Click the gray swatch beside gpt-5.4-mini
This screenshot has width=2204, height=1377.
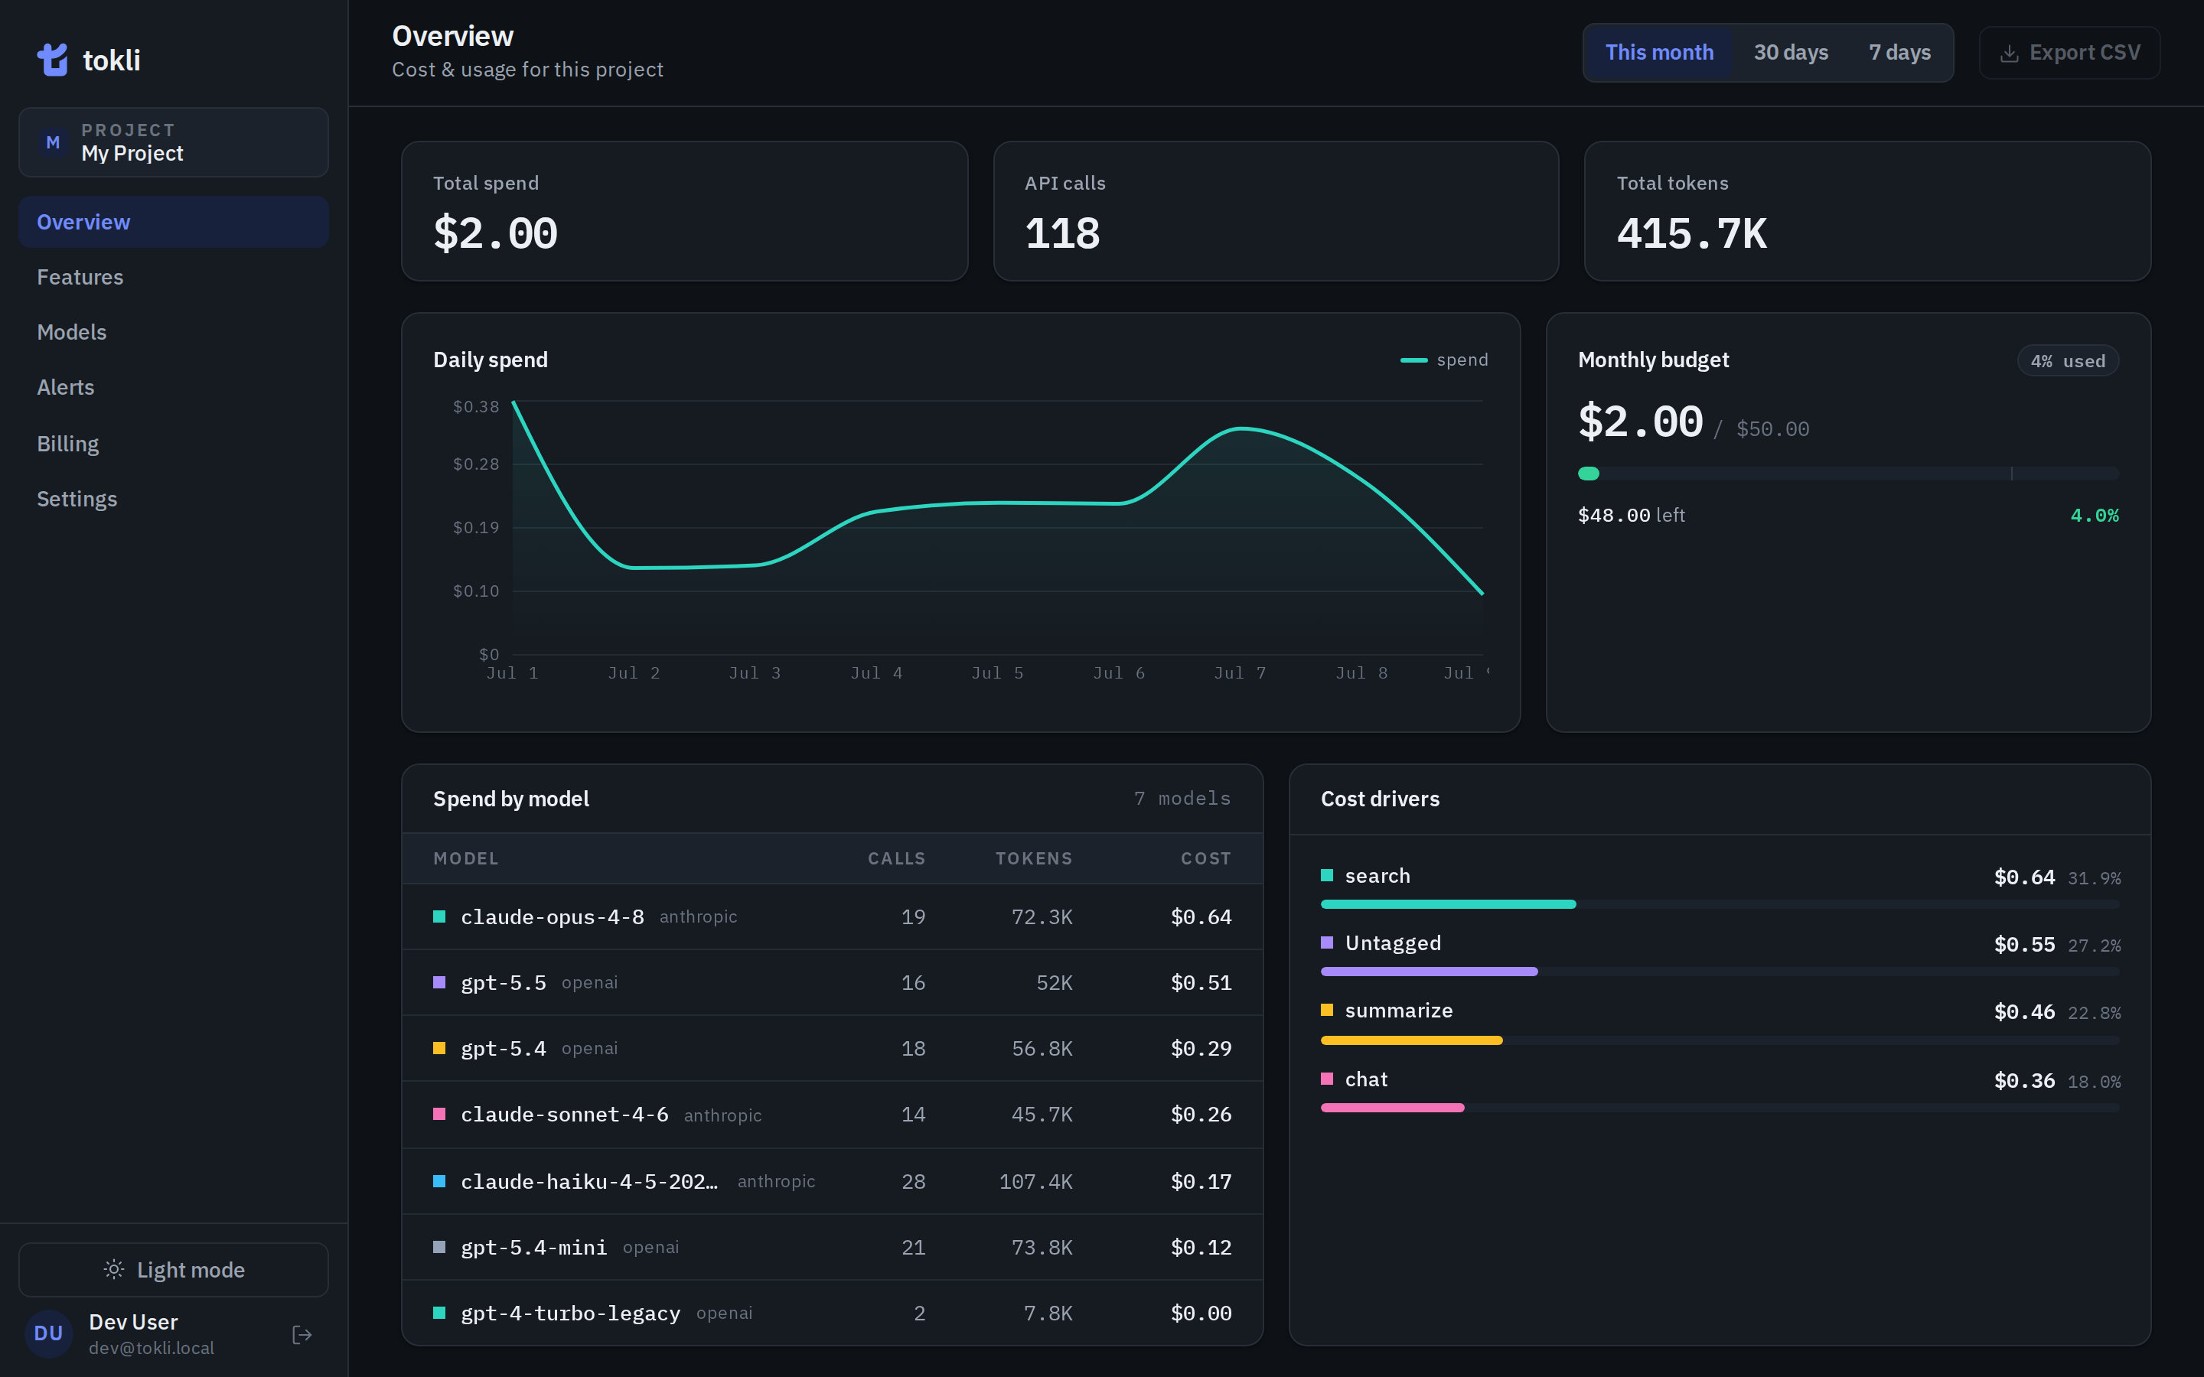[x=439, y=1247]
